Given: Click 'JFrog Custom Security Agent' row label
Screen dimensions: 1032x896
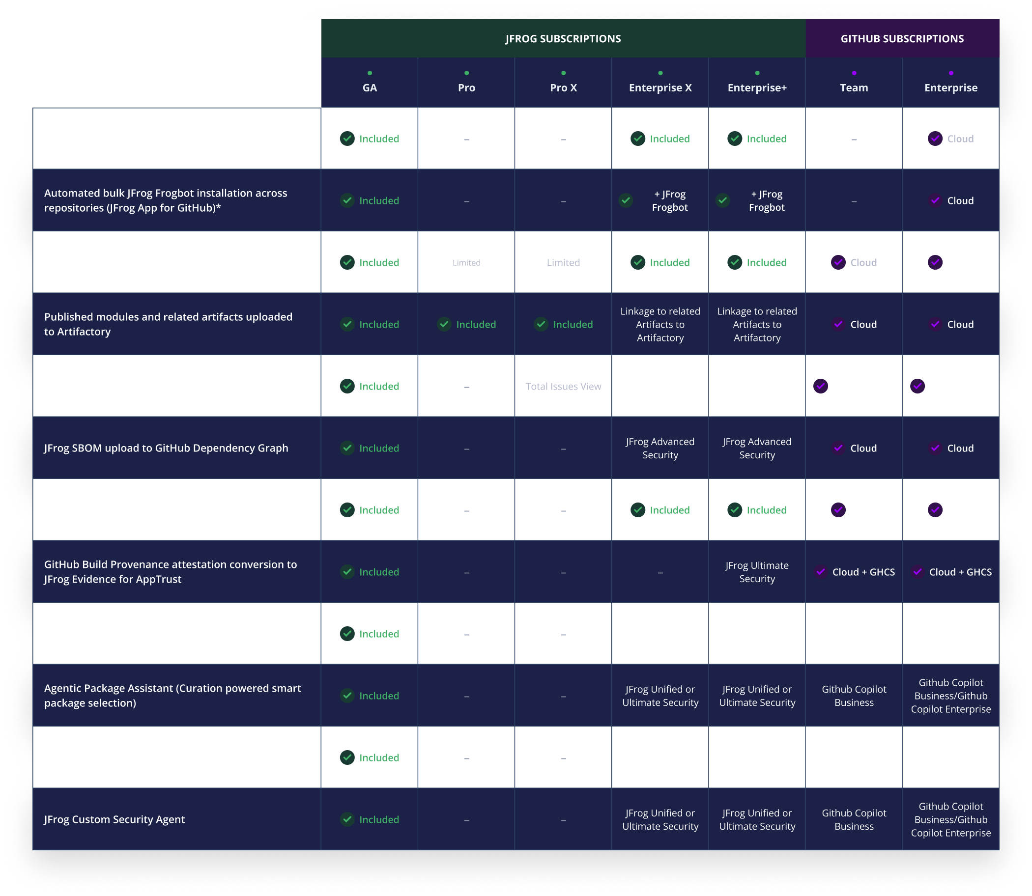Looking at the screenshot, I should pyautogui.click(x=115, y=819).
